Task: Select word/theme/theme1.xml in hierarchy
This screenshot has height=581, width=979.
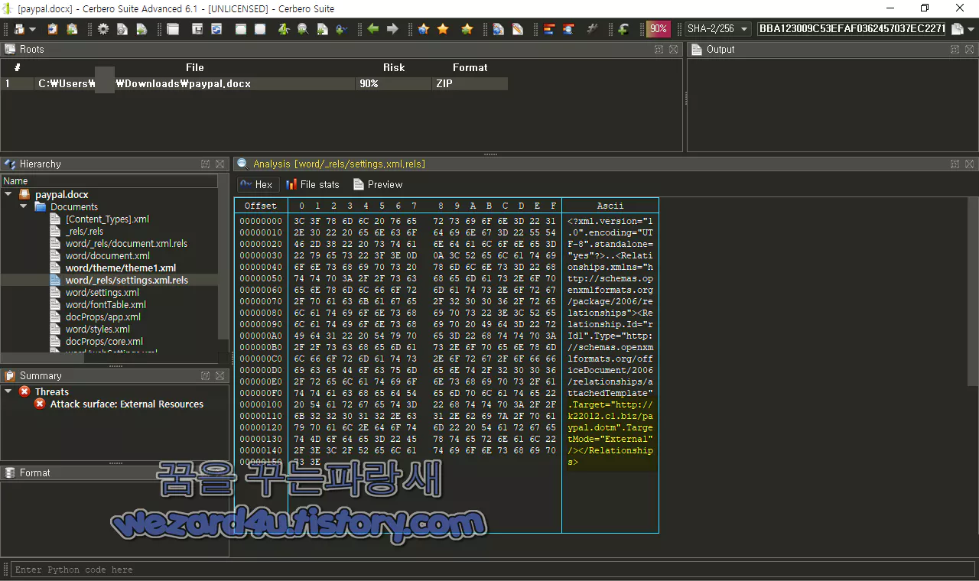Action: pos(121,268)
